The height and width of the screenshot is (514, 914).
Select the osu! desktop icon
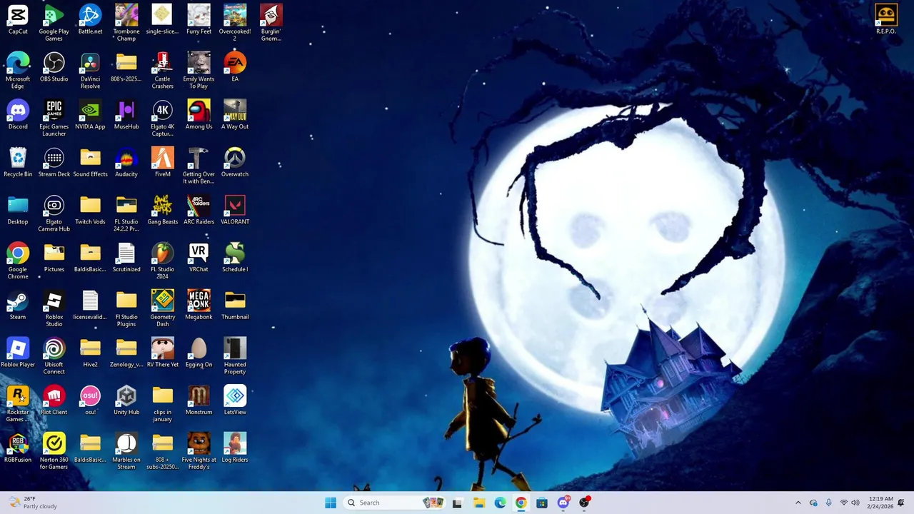(x=90, y=401)
